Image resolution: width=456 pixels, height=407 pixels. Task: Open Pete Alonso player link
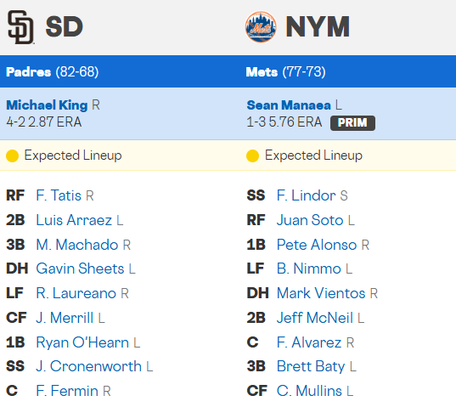317,245
